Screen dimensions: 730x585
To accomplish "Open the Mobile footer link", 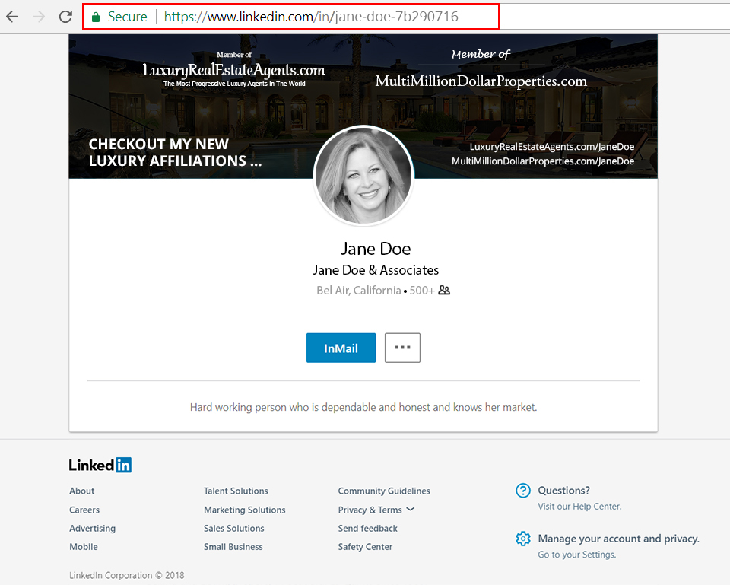I will click(x=84, y=547).
